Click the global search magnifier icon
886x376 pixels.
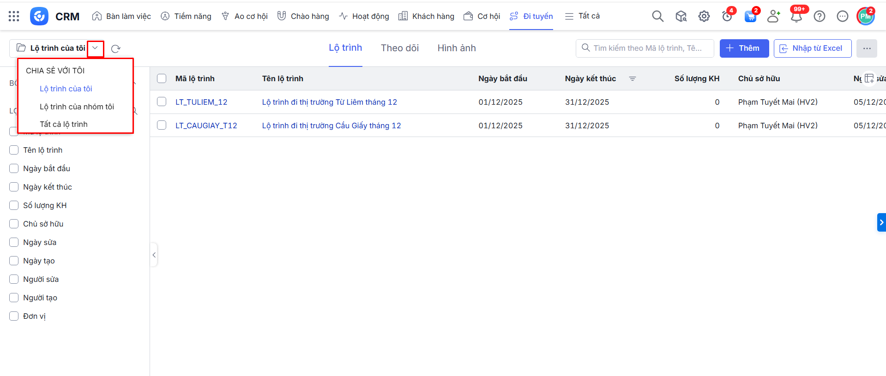657,16
